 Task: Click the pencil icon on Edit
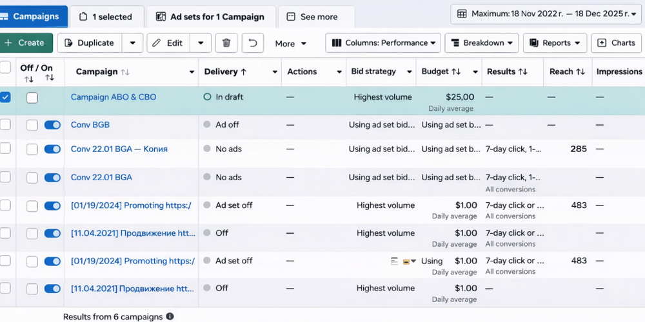[156, 43]
